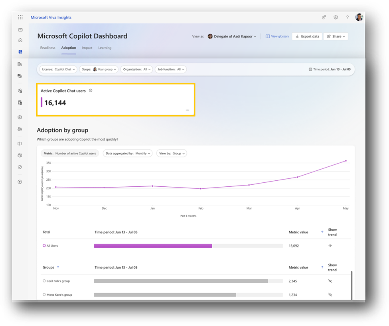The height and width of the screenshot is (326, 389).
Task: Switch to the Impact tab
Action: [x=87, y=47]
